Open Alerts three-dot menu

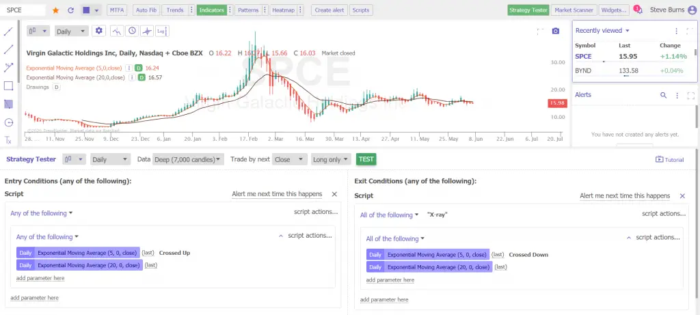click(677, 96)
